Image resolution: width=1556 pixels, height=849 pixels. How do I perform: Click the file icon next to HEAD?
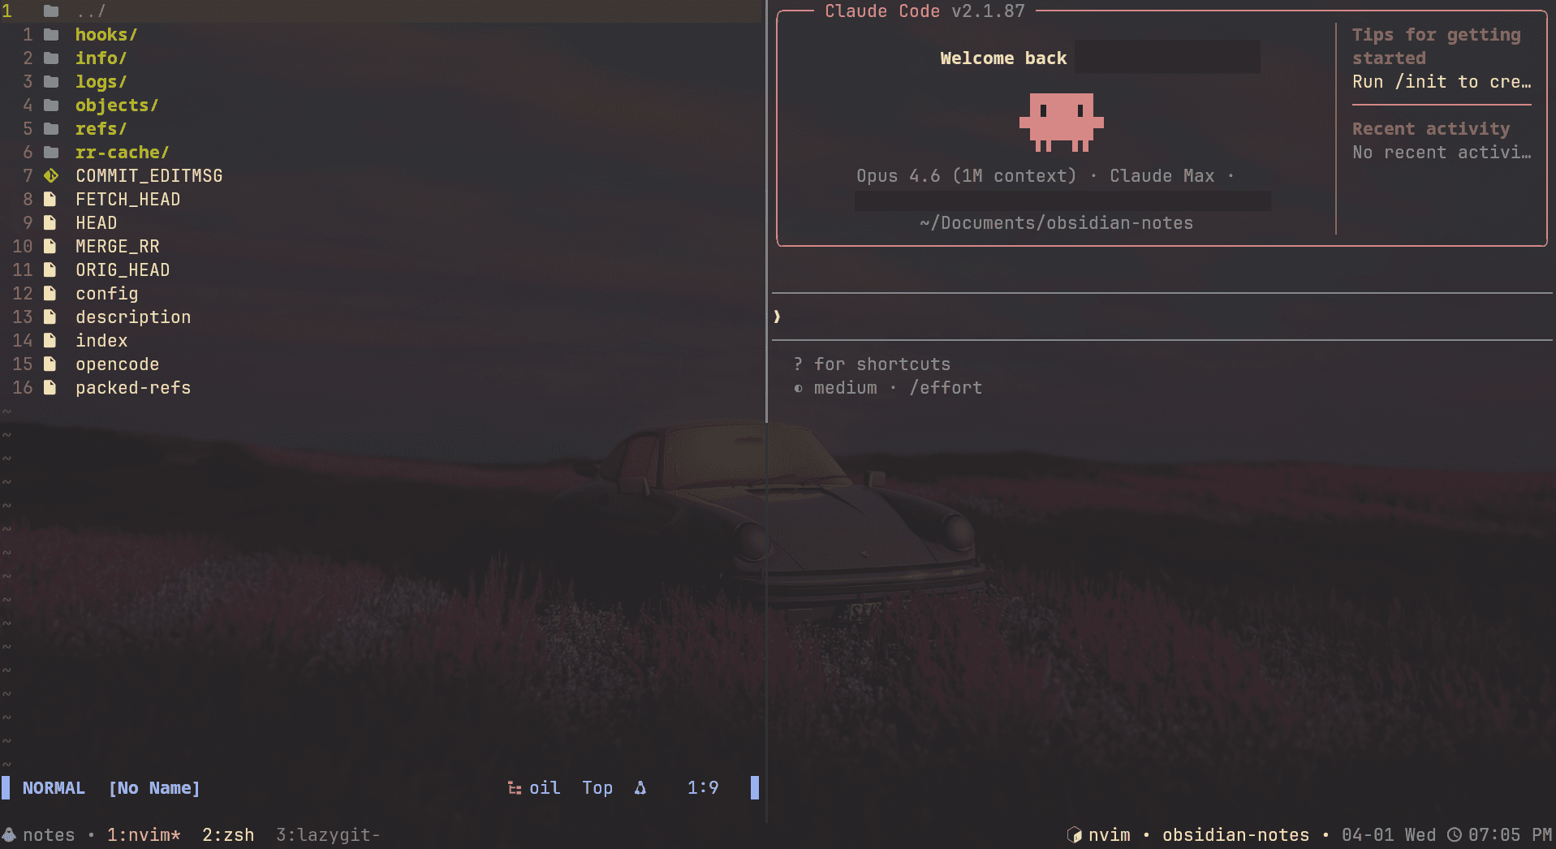tap(50, 223)
